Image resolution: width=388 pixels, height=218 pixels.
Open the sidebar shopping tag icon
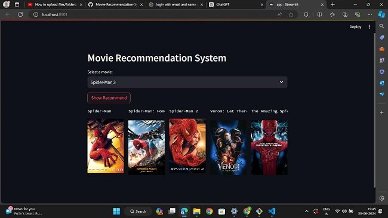pos(381,38)
